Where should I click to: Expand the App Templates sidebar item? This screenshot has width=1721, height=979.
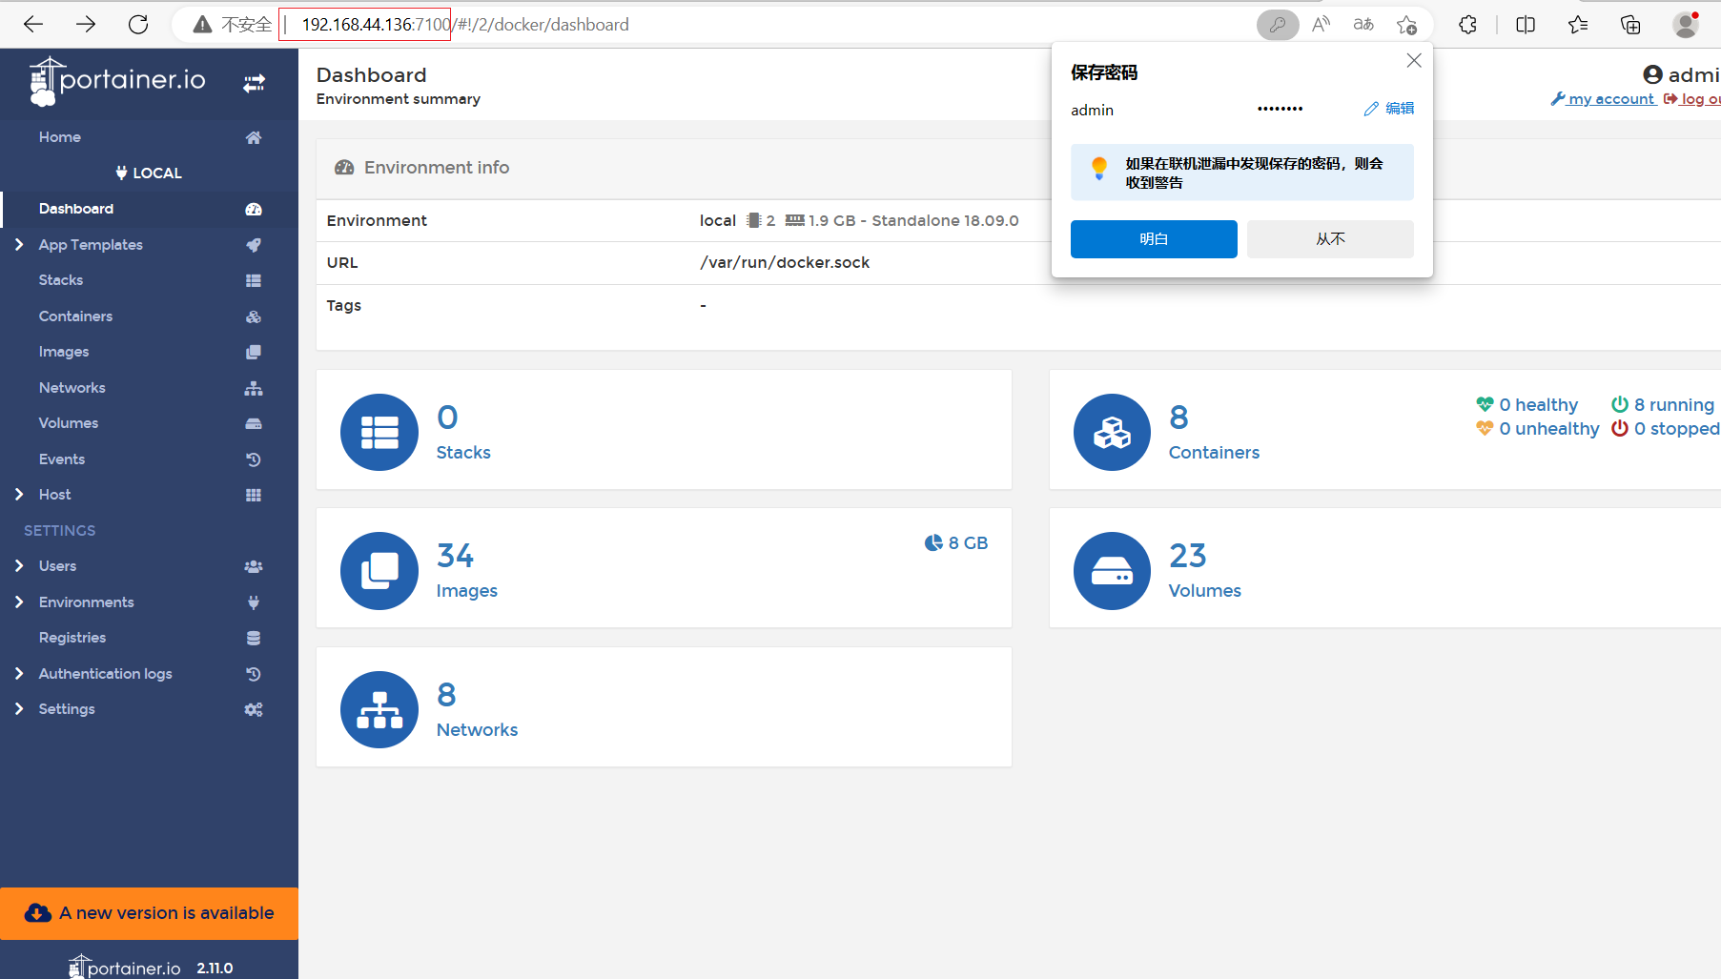[x=19, y=245]
